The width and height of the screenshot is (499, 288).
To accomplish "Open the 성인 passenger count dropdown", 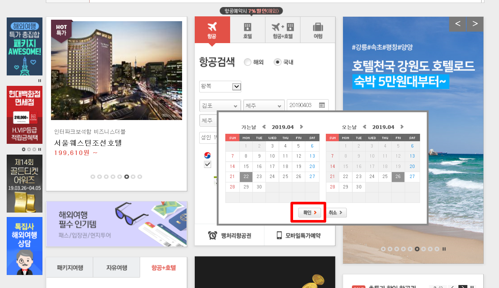I will point(209,137).
